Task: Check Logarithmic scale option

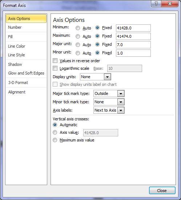Action: [x=55, y=68]
